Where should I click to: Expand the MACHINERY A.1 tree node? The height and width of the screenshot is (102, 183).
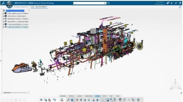[4, 22]
